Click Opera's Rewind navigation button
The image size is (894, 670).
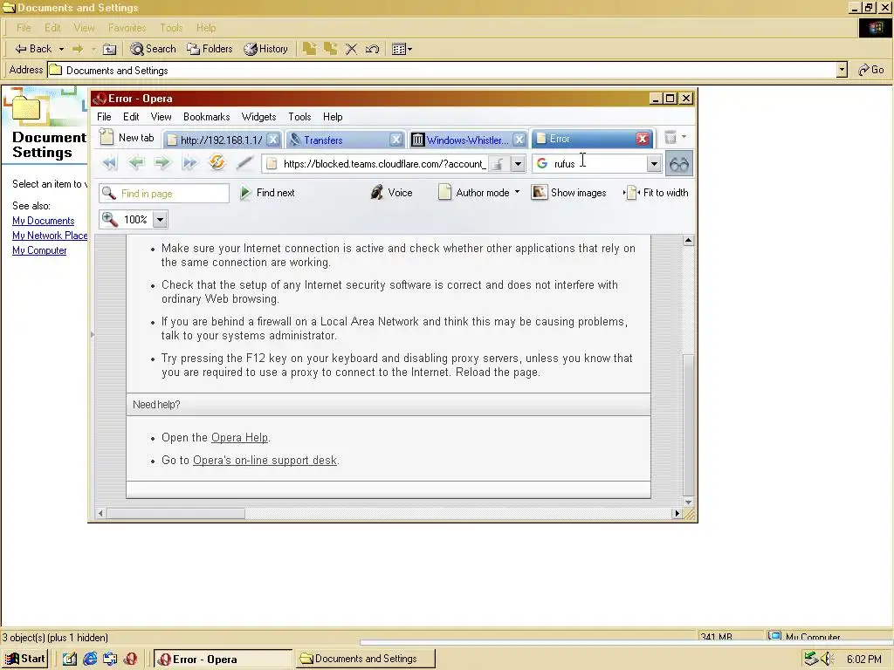point(109,163)
